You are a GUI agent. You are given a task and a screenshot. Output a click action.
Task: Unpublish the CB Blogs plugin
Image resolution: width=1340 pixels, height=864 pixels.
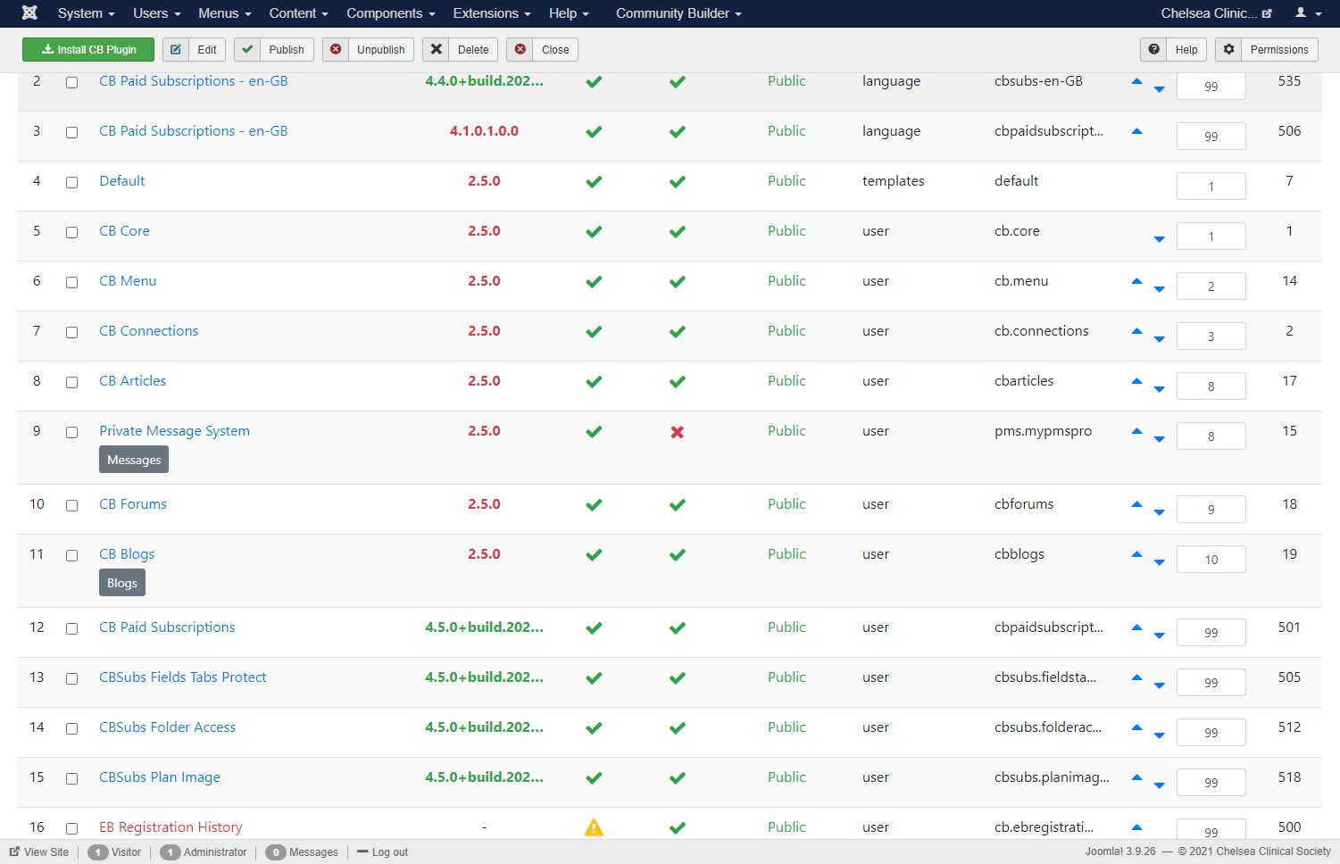(678, 555)
